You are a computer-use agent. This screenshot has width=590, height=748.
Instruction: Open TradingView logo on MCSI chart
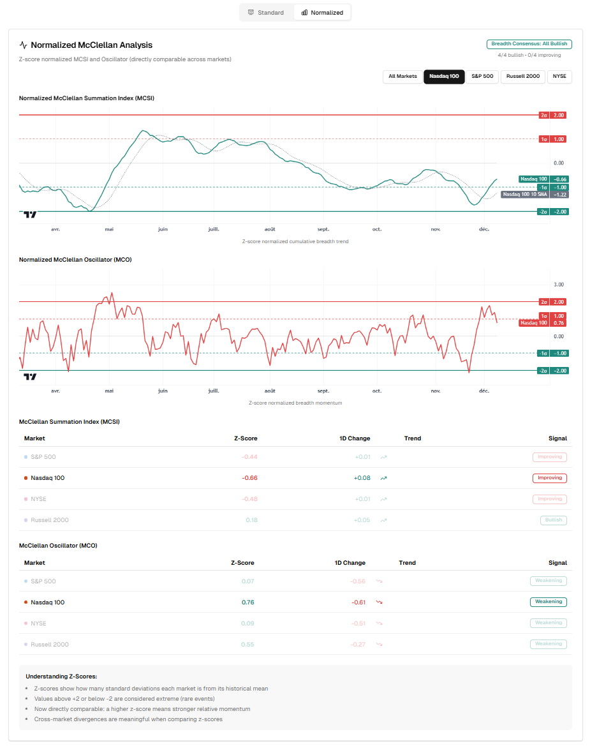coord(30,214)
